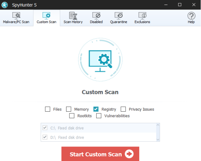This screenshot has height=161, width=201.
Task: Toggle the C:\ Fixed disk drive checkbox
Action: coord(45,128)
